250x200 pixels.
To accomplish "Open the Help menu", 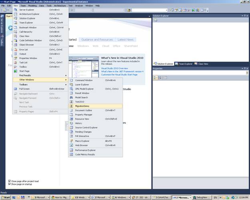I will point(98,6).
